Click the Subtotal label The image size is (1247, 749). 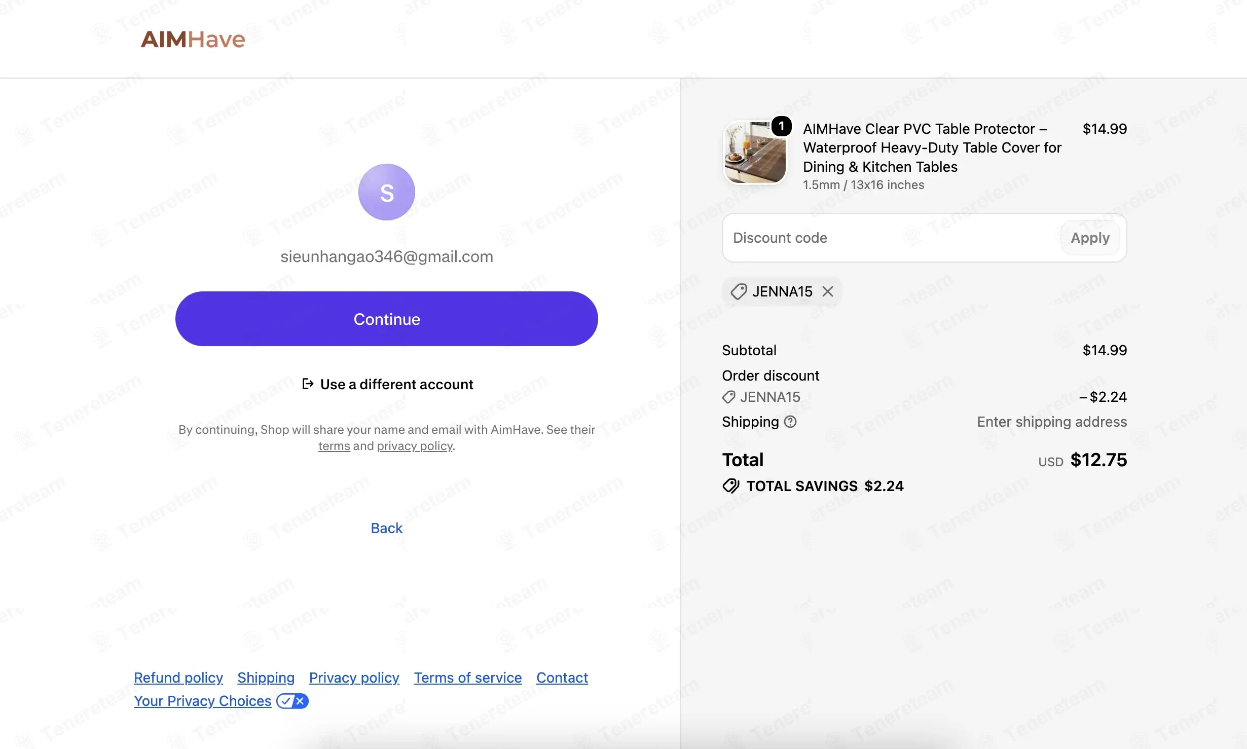click(x=749, y=350)
